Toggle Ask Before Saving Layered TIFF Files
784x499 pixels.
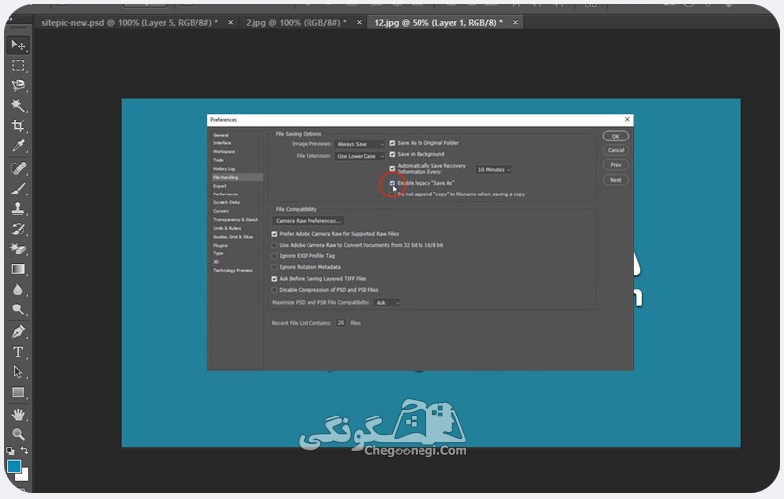pos(274,279)
